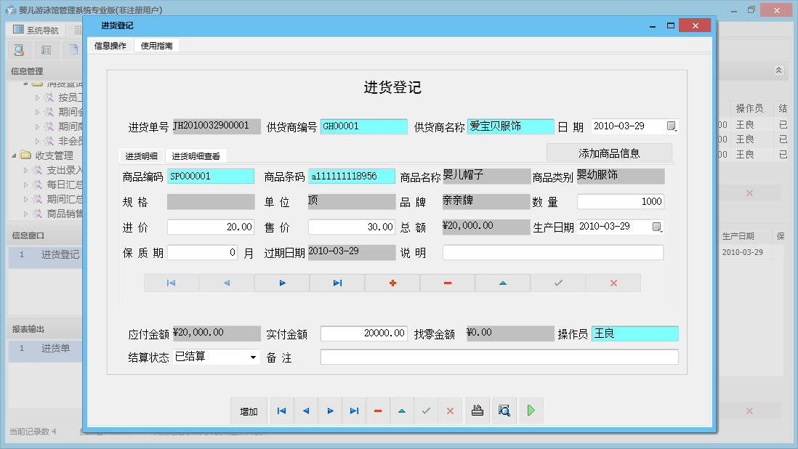Image resolution: width=798 pixels, height=449 pixels.
Task: Click the 增加 button on the bottom toolbar
Action: (x=249, y=410)
